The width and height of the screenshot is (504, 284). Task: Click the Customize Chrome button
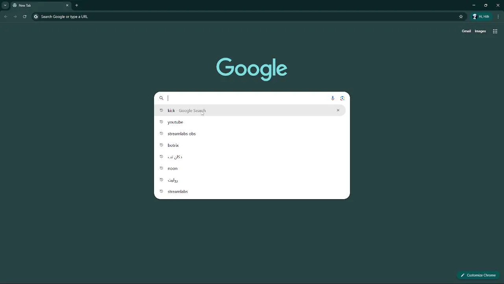[478, 275]
